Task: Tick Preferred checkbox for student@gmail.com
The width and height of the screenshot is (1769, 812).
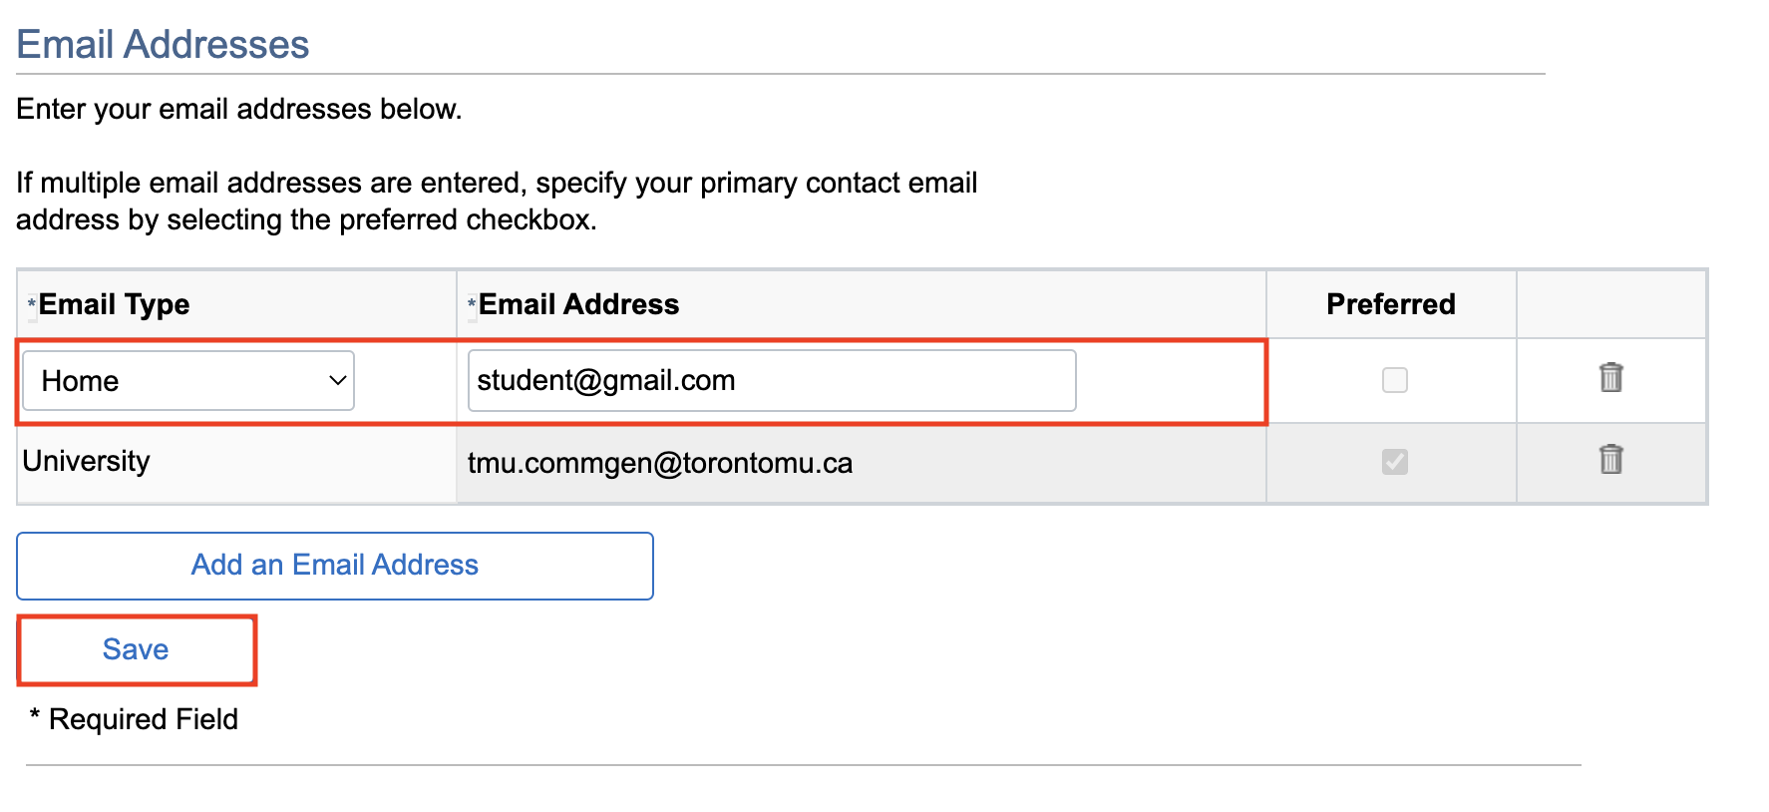Action: tap(1394, 380)
